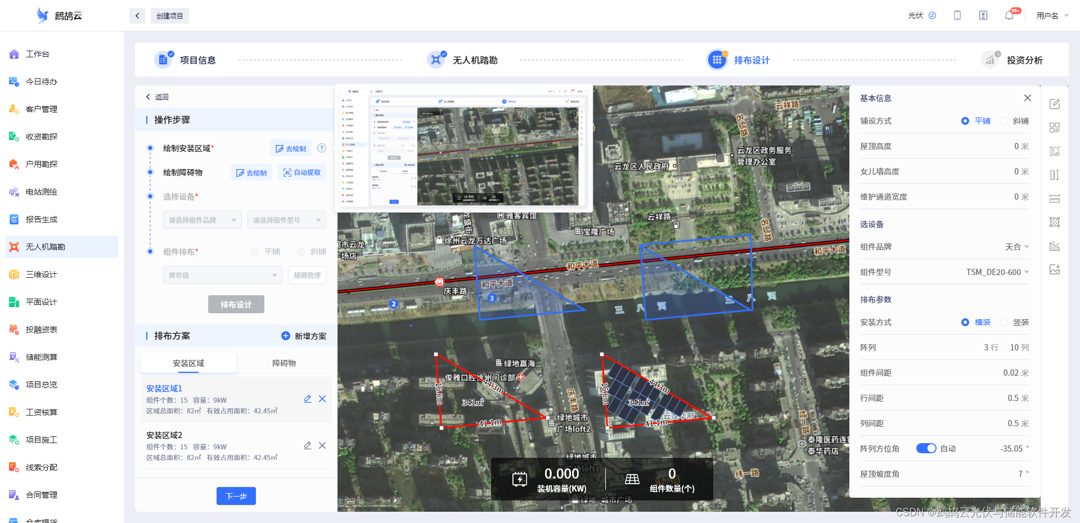This screenshot has width=1080, height=523.
Task: Click the help question mark next to 去绘制
Action: (322, 148)
